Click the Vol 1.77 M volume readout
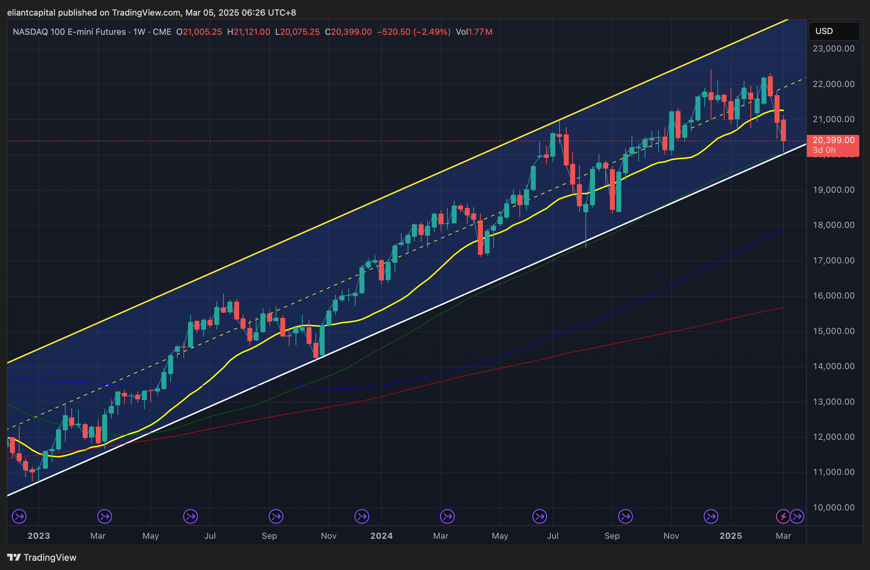This screenshot has height=570, width=870. pos(474,32)
